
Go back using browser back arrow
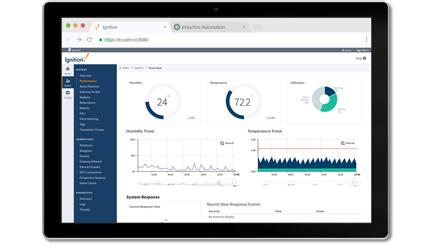(x=69, y=40)
